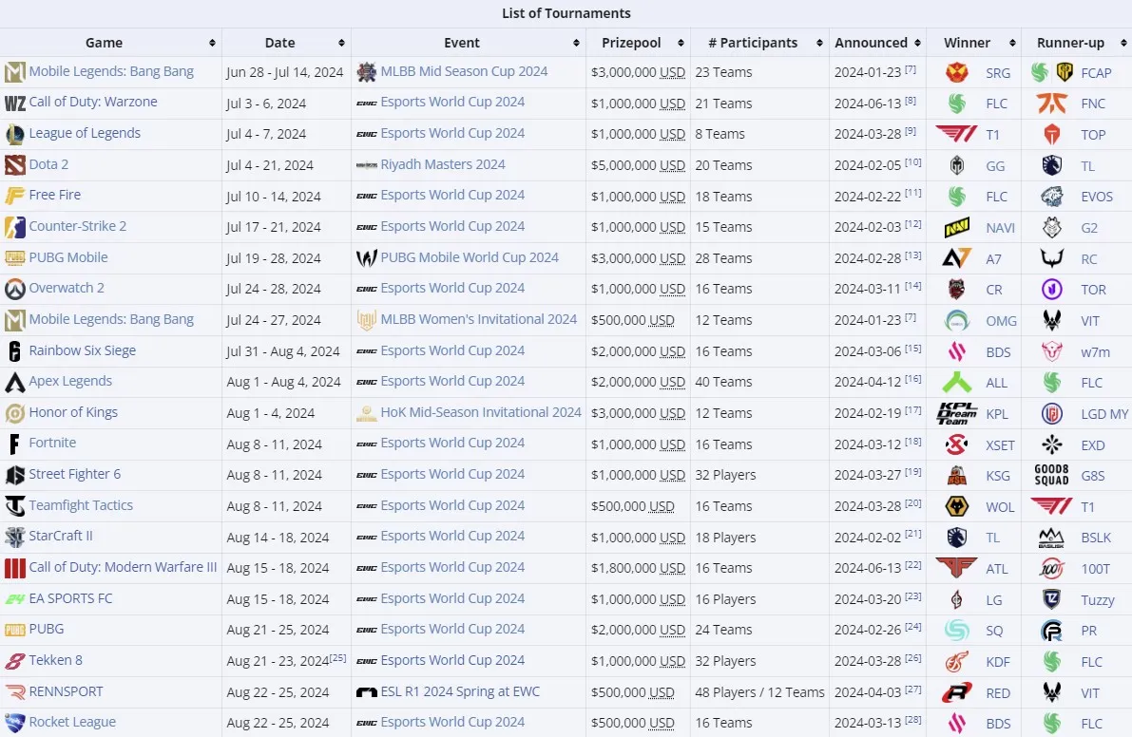Click the NAVI team logo
This screenshot has height=737, width=1132.
pyautogui.click(x=956, y=228)
